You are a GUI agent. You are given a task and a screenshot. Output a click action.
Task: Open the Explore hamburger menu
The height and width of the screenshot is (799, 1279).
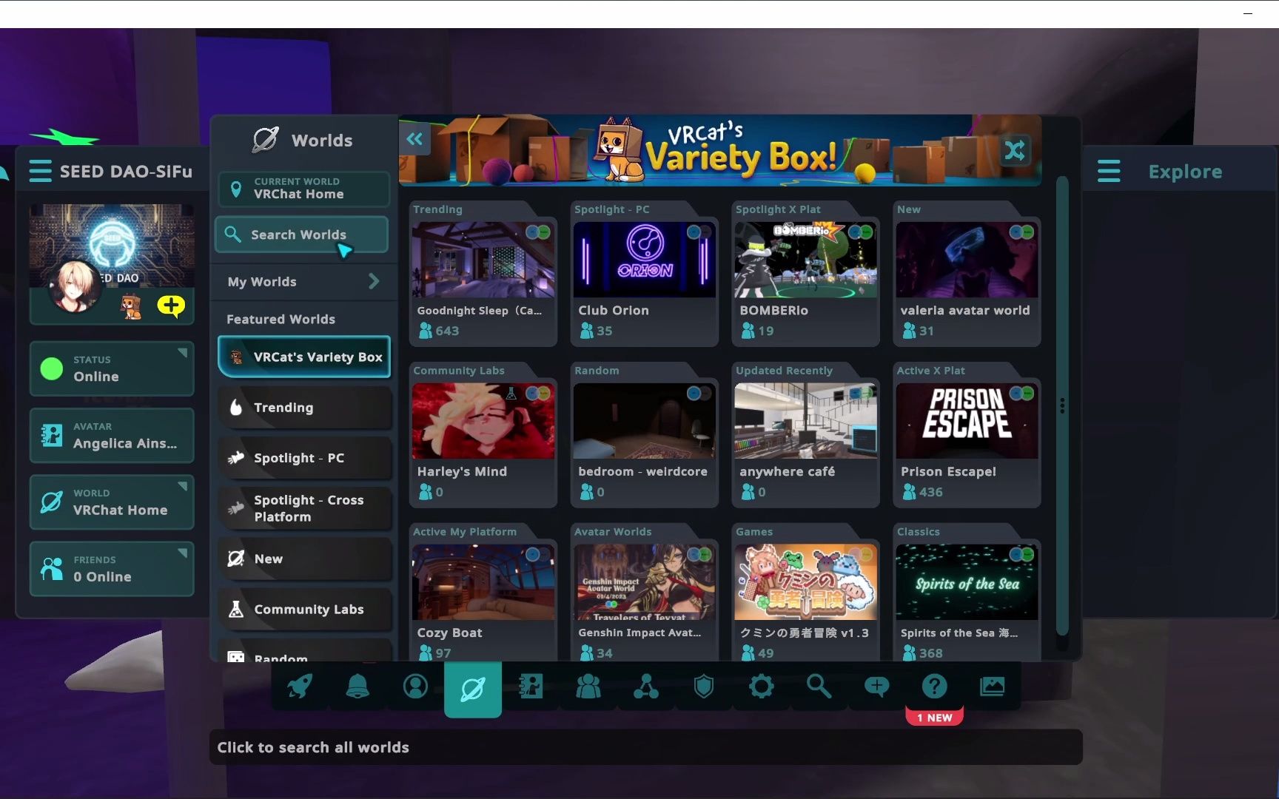coord(1109,172)
